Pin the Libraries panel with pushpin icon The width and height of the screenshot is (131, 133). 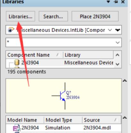click(116, 2)
